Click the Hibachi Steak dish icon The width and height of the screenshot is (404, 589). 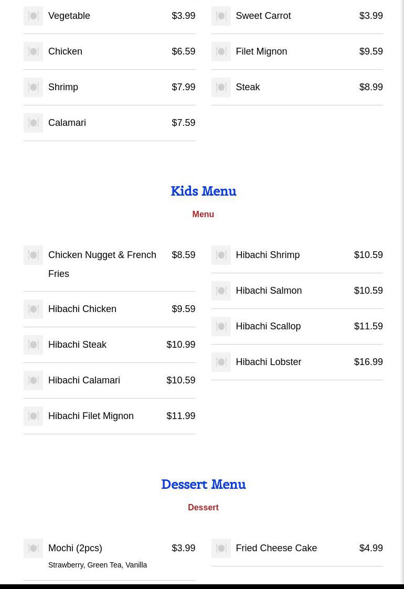coord(33,345)
